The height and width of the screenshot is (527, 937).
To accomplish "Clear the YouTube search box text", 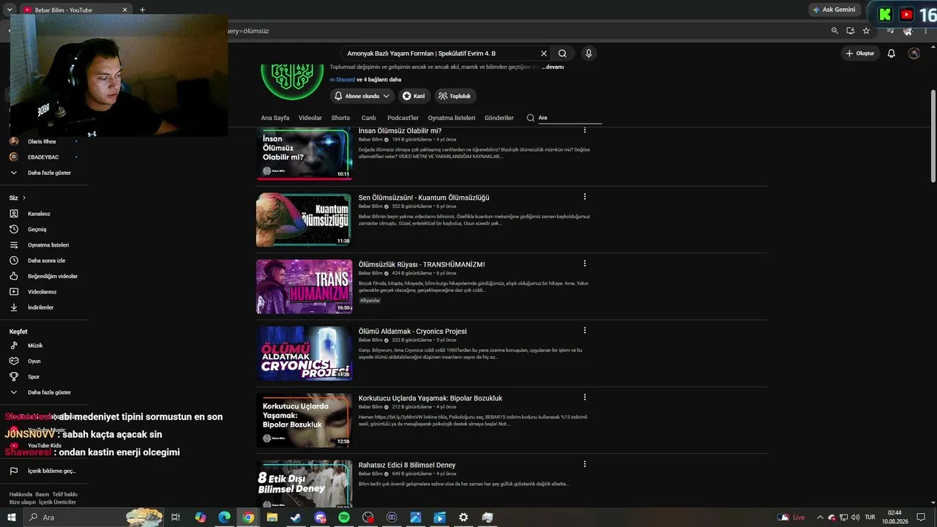I will click(x=544, y=53).
